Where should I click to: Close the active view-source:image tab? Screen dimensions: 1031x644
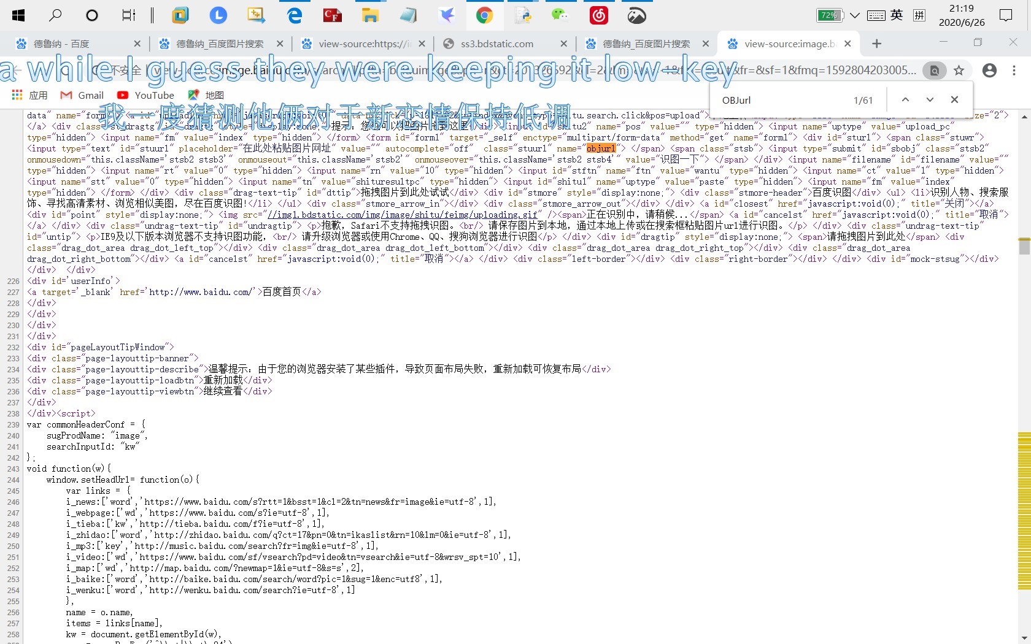848,44
